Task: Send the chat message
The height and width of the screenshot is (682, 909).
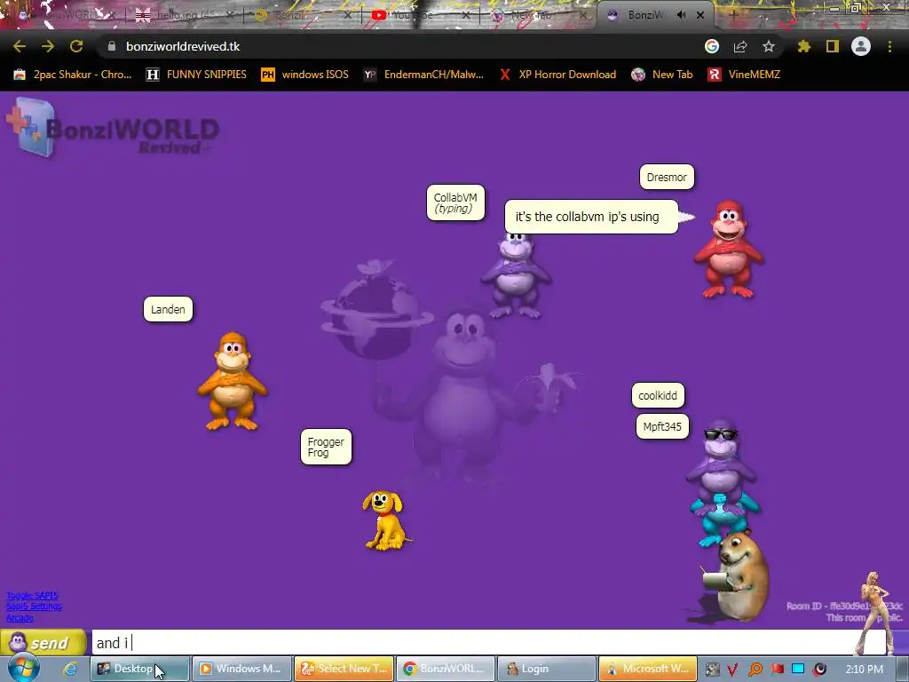Action: pyautogui.click(x=43, y=643)
